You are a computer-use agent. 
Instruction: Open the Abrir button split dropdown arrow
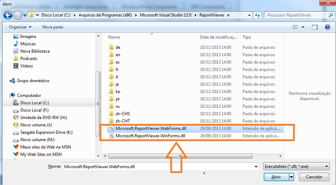pos(291,177)
